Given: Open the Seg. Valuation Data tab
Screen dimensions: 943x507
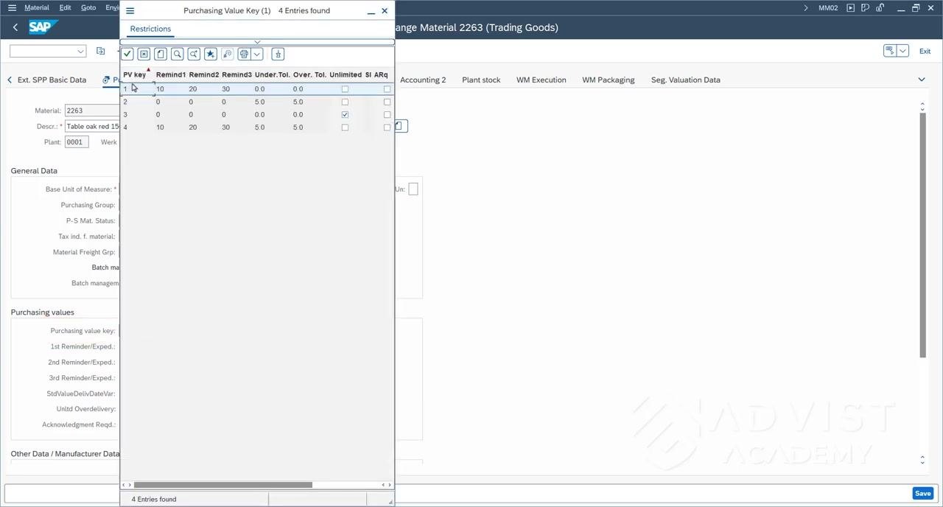Looking at the screenshot, I should [686, 80].
